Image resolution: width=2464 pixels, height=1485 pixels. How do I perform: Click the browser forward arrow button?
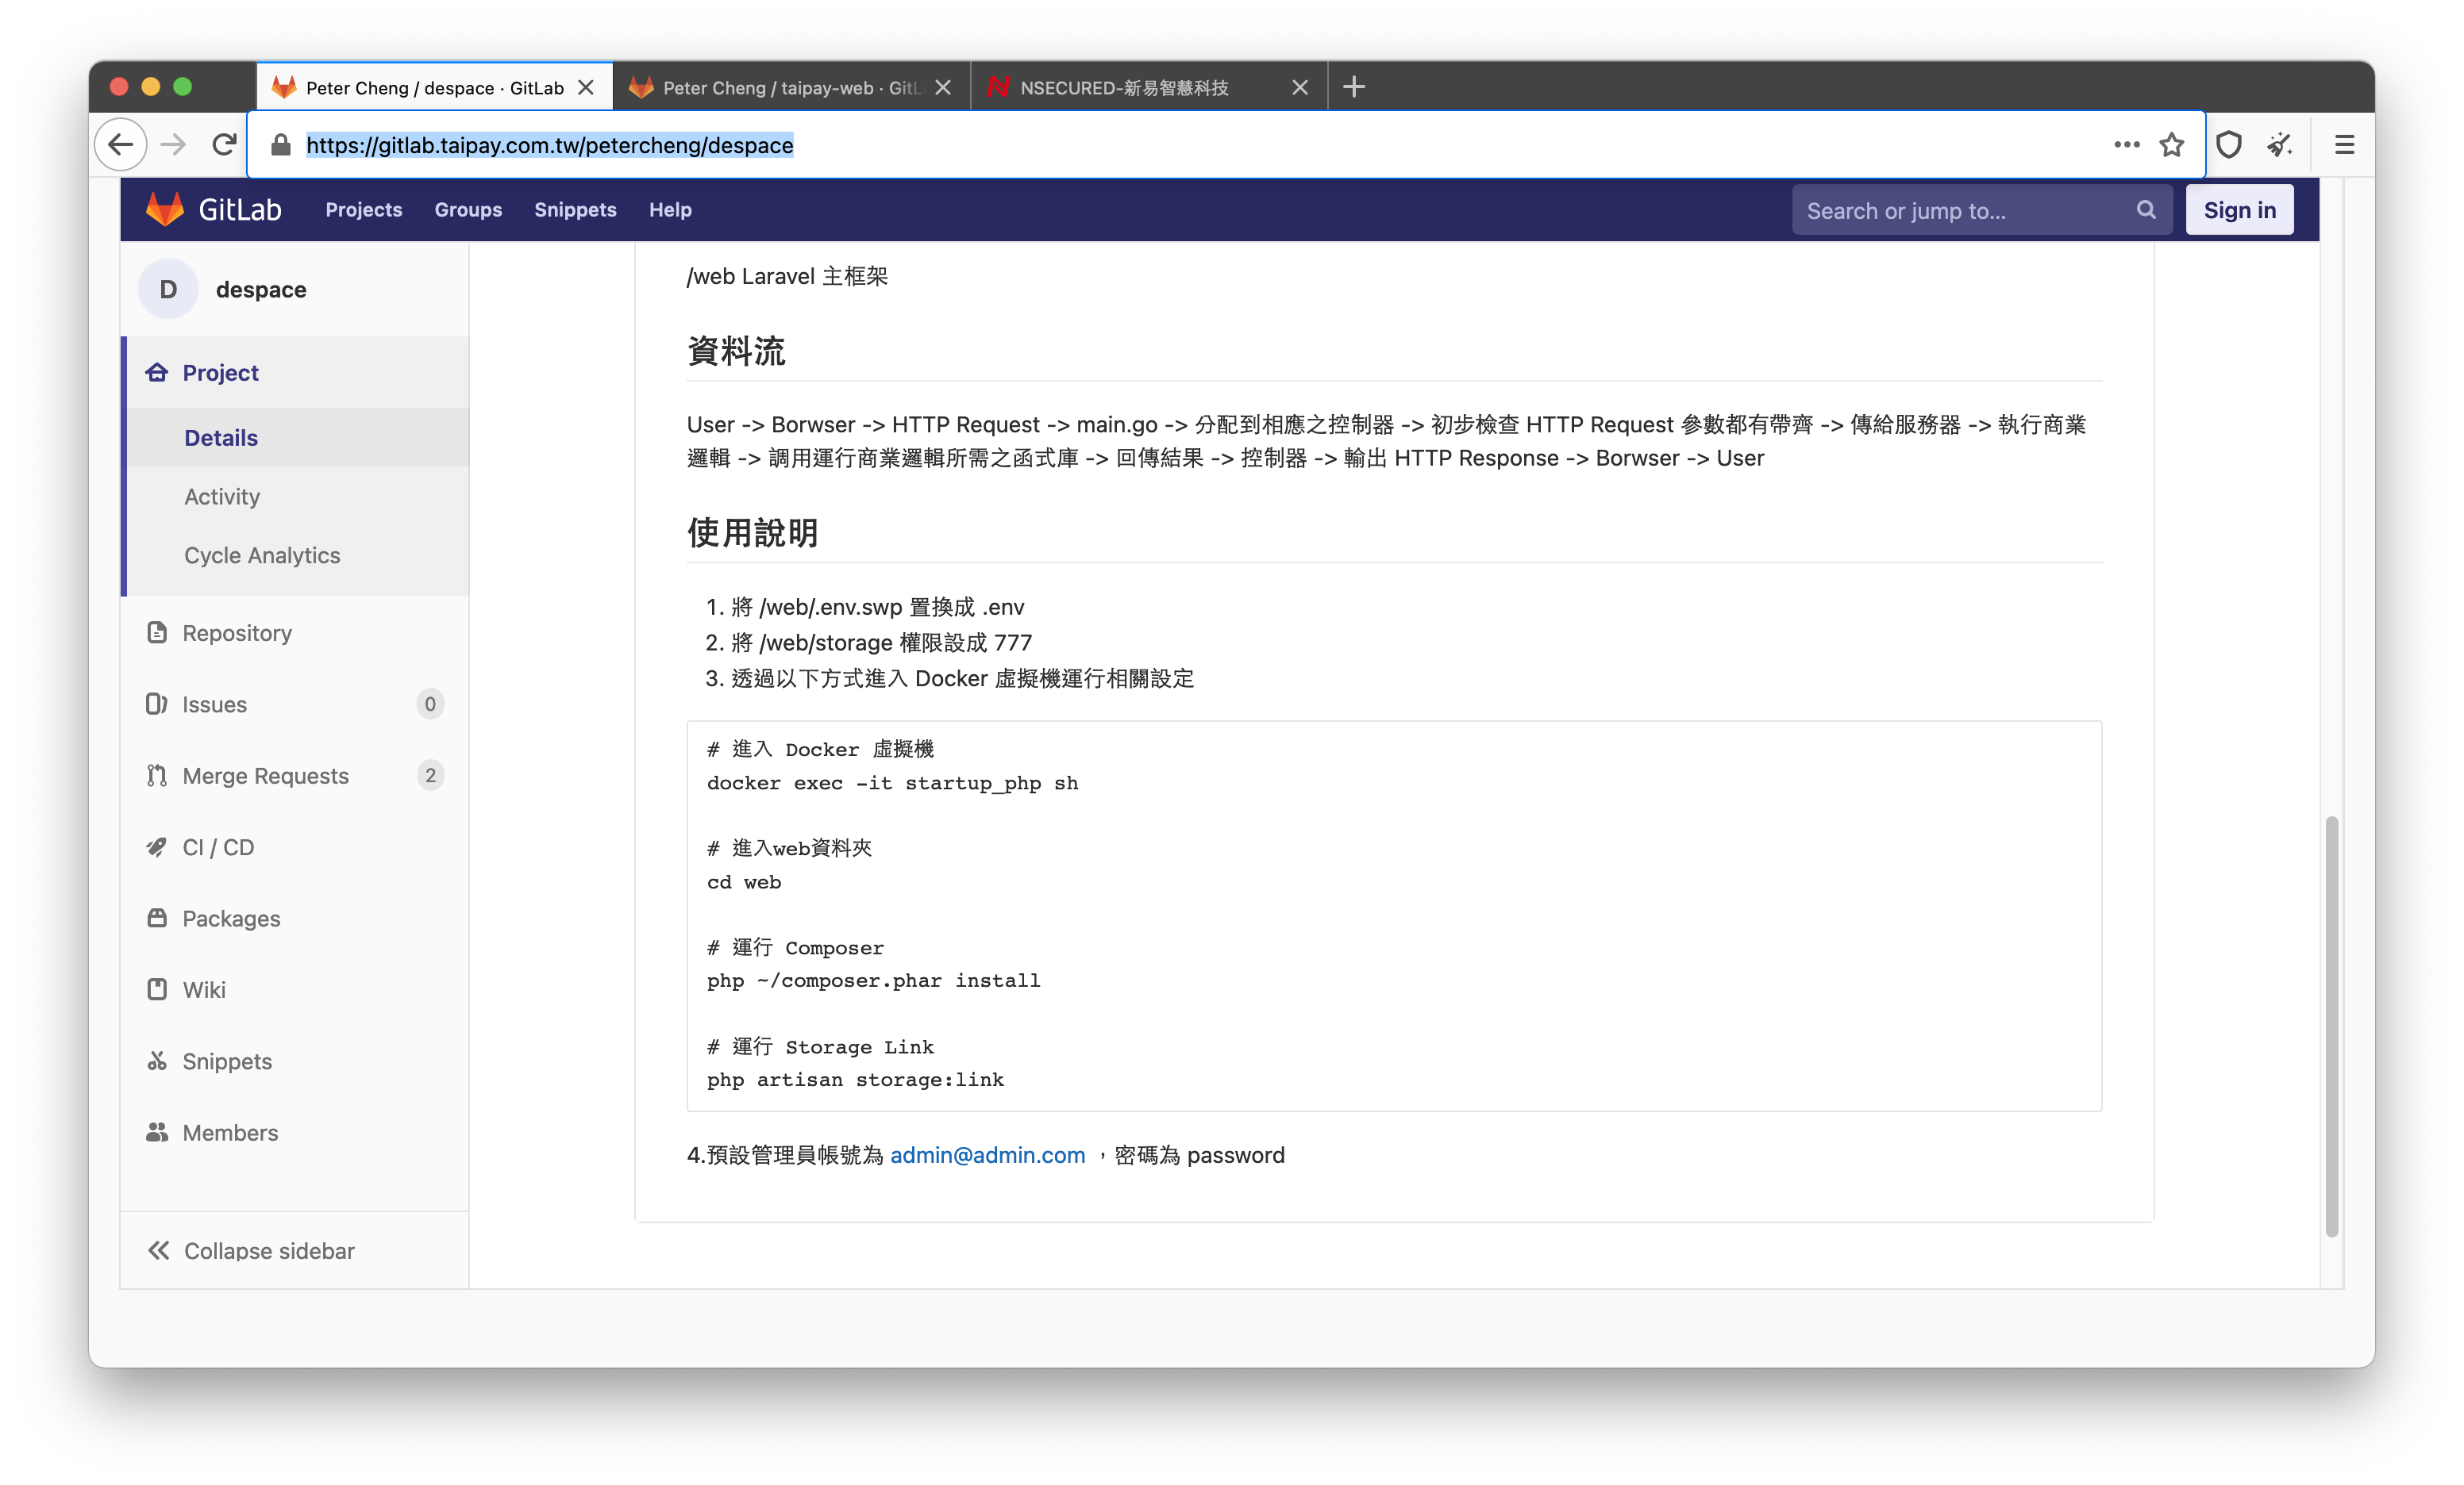click(x=173, y=145)
